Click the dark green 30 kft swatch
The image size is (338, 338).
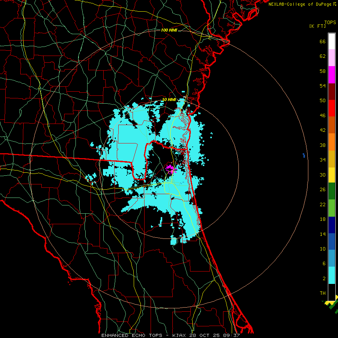[332, 191]
